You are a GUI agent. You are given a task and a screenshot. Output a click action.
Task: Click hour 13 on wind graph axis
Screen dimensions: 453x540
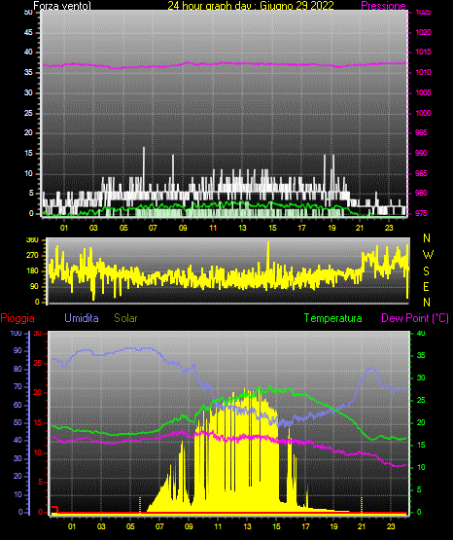(242, 228)
